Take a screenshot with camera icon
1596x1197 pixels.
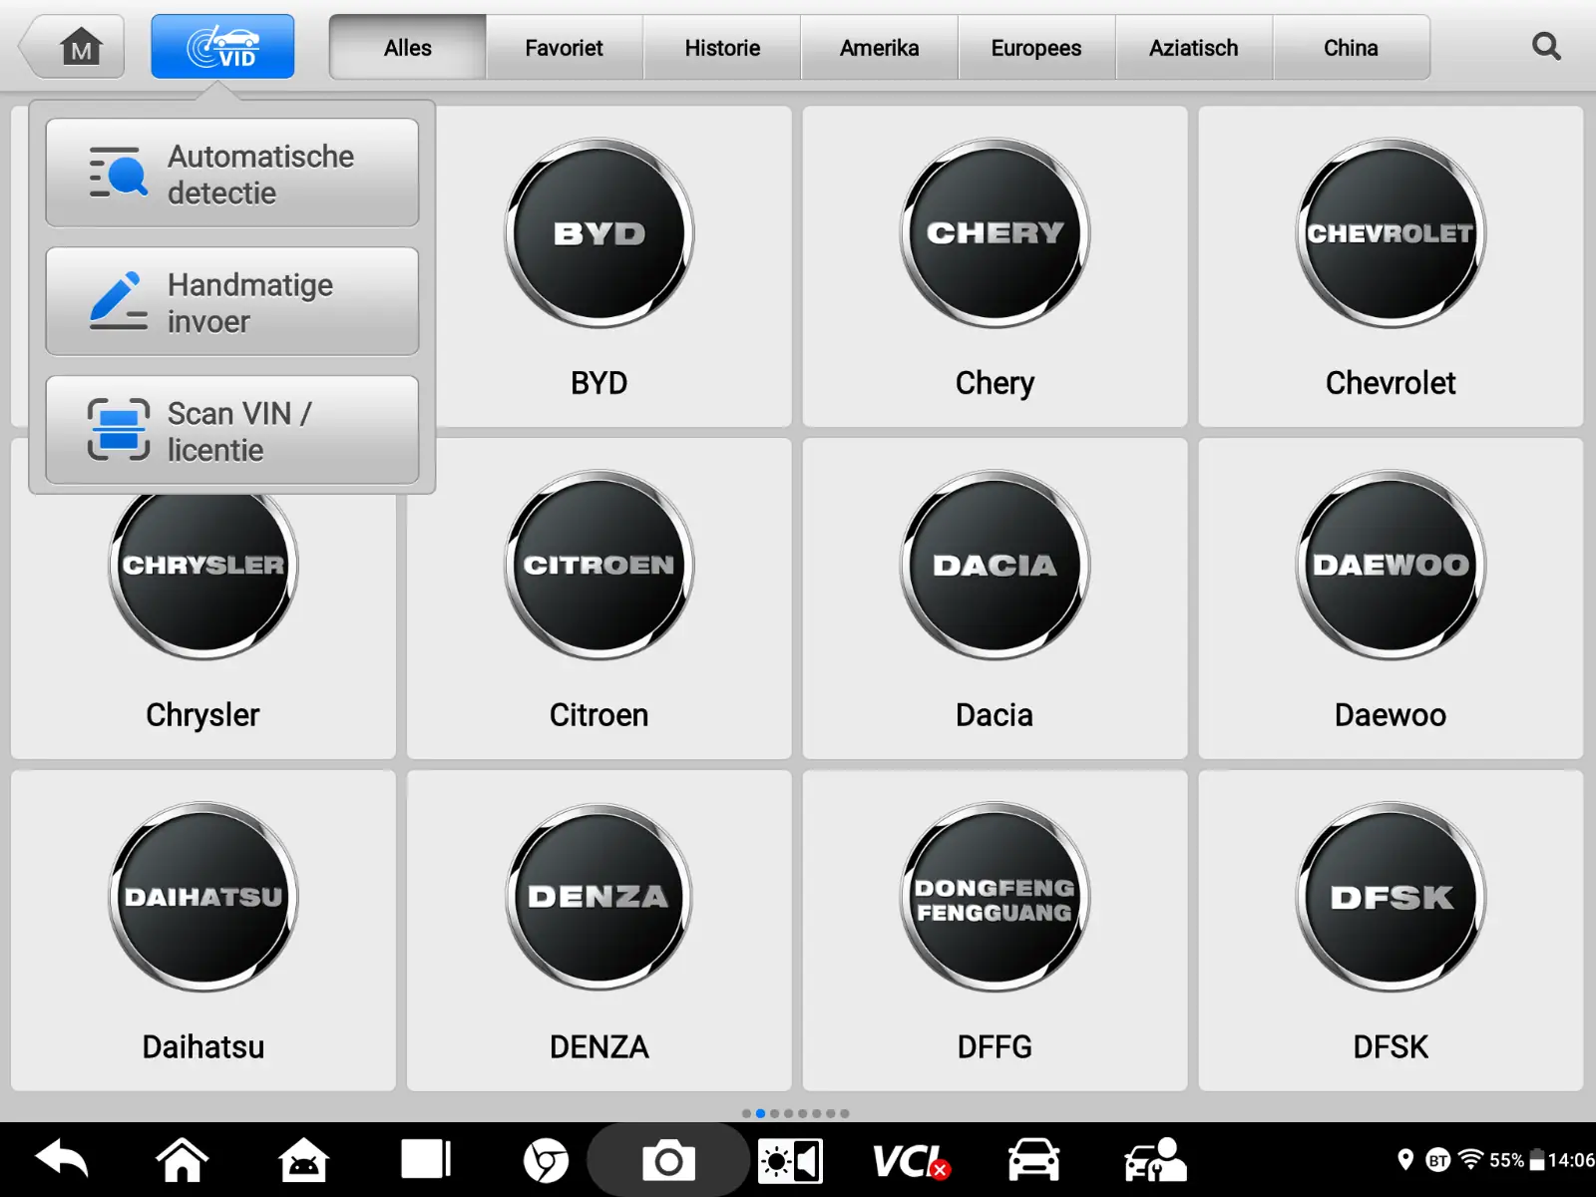(668, 1160)
